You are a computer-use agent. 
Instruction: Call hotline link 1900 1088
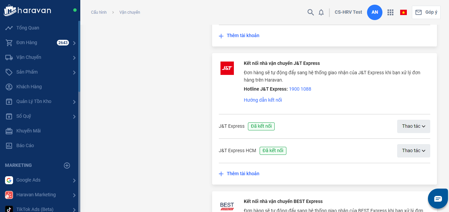pyautogui.click(x=300, y=89)
